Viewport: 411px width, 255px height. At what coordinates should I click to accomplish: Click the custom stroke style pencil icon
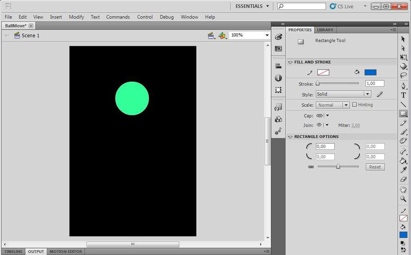(x=380, y=94)
